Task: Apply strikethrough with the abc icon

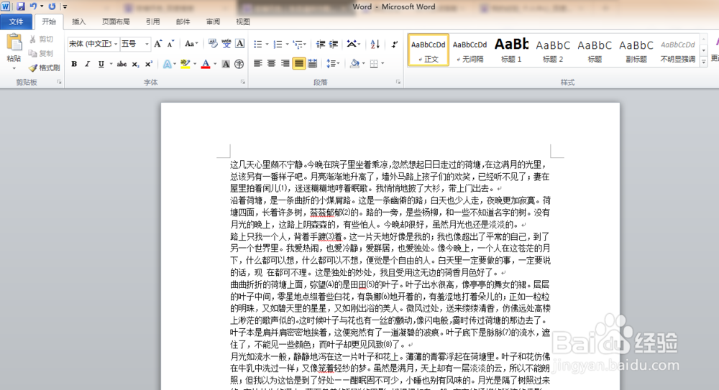Action: coord(122,64)
